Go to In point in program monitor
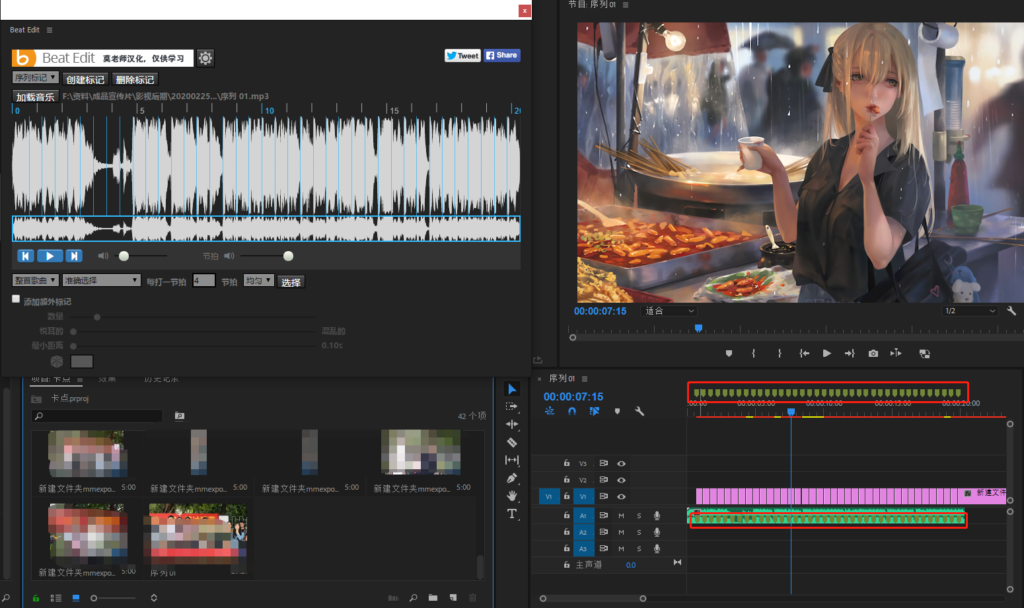Image resolution: width=1024 pixels, height=608 pixels. (x=804, y=354)
